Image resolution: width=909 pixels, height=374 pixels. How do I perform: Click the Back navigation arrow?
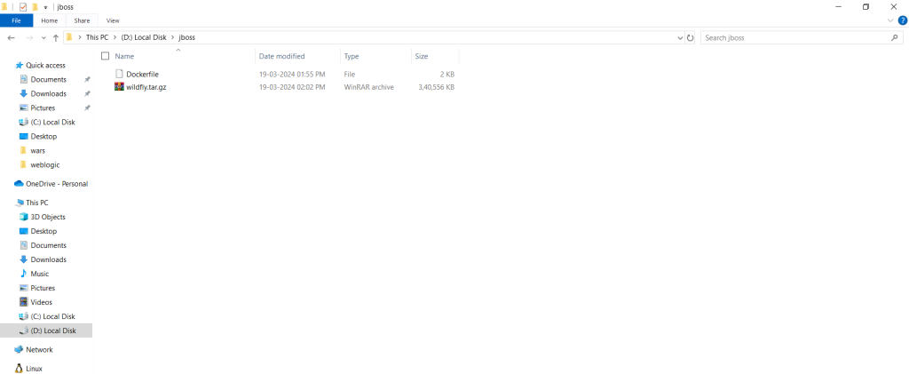point(11,37)
